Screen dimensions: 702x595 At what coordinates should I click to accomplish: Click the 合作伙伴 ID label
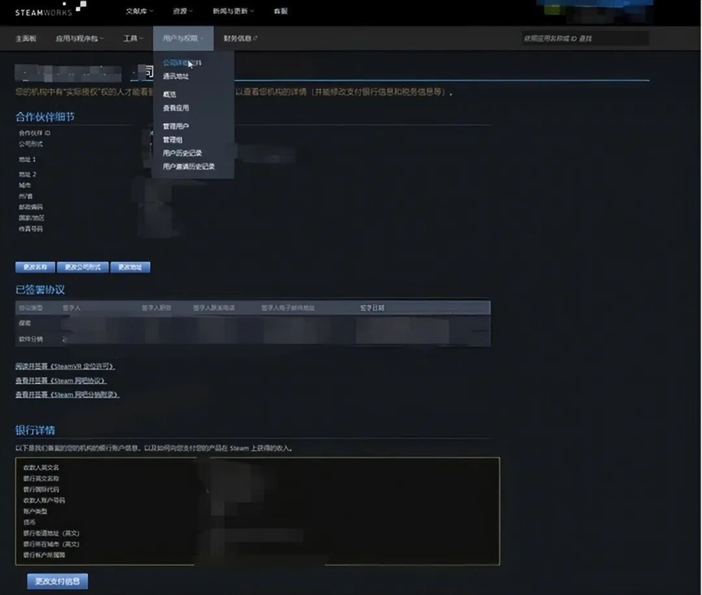[34, 133]
